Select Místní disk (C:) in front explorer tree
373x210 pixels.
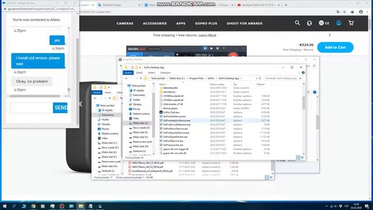point(140,123)
